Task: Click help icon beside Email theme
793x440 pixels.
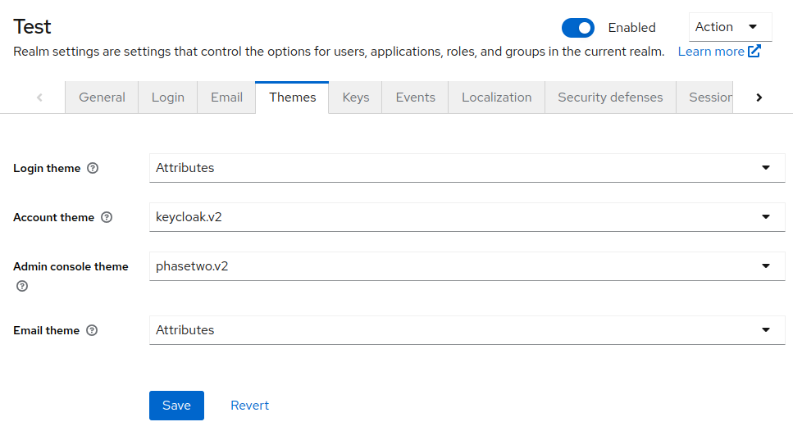Action: tap(92, 330)
